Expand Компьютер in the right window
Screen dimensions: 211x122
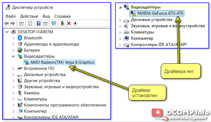[x=120, y=39]
